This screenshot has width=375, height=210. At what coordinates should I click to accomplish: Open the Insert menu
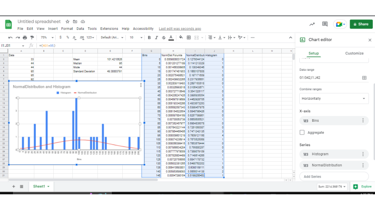(53, 28)
